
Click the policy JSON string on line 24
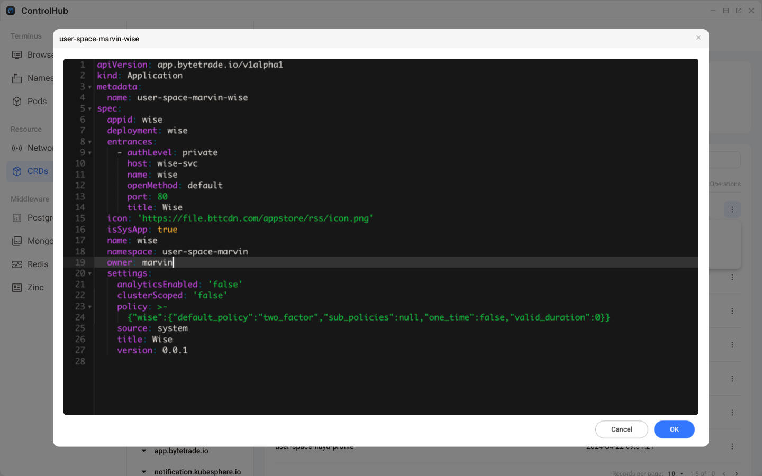pyautogui.click(x=369, y=317)
